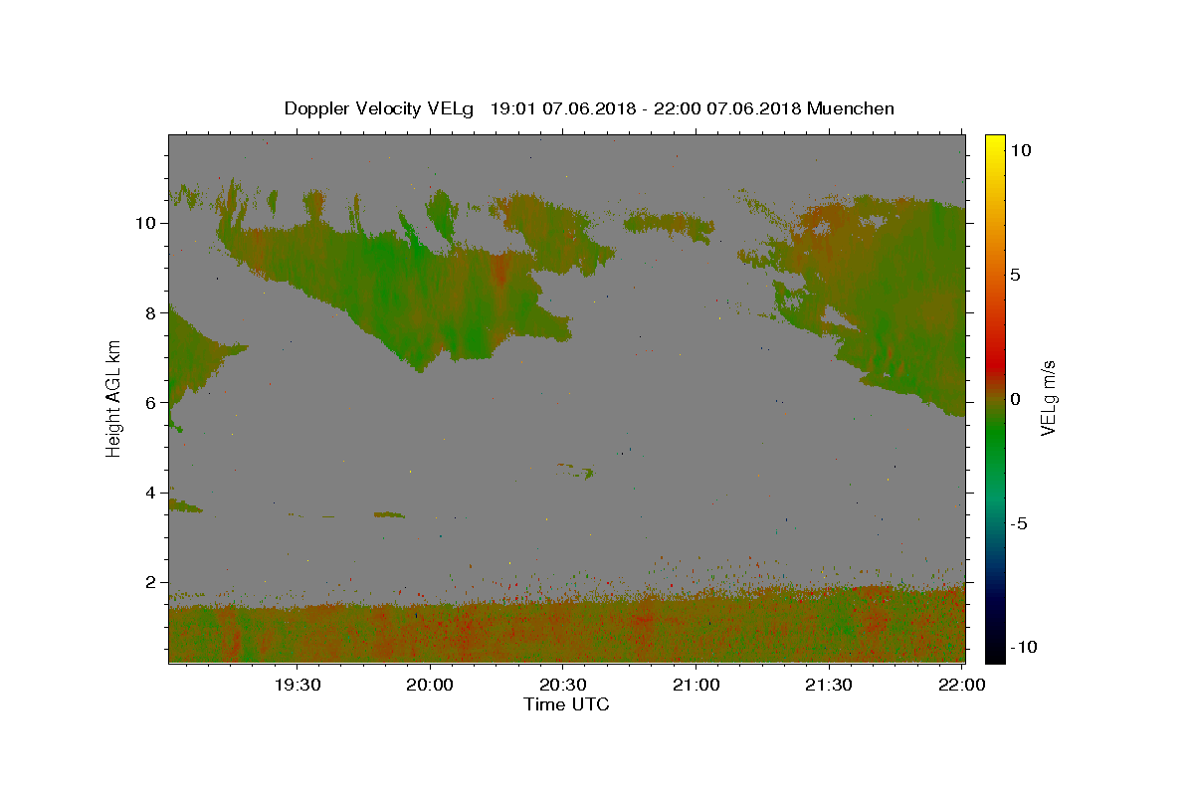Click the 20:30 time tick label

pos(563,685)
